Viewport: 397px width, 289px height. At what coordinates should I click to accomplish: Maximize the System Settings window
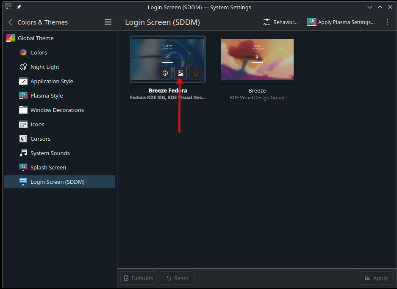380,7
